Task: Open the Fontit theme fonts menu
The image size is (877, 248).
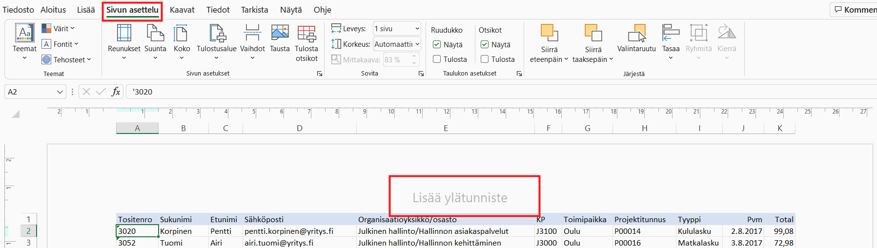Action: [x=60, y=44]
